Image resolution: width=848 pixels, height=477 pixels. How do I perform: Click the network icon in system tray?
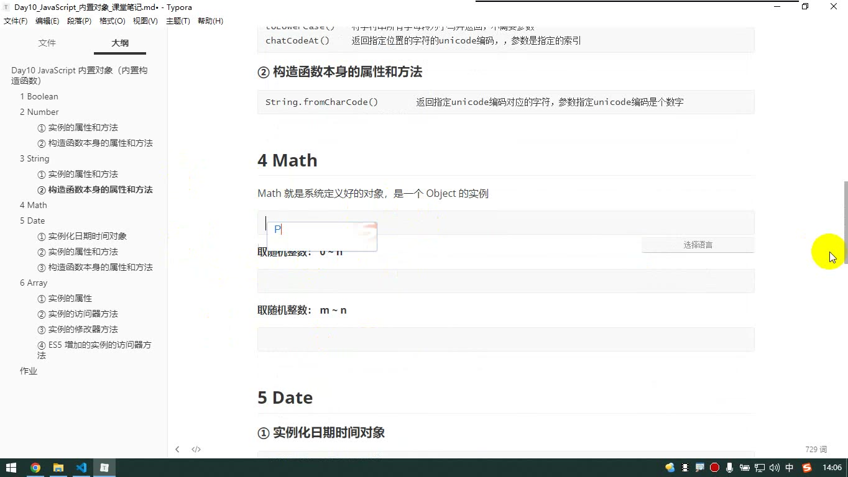click(760, 468)
